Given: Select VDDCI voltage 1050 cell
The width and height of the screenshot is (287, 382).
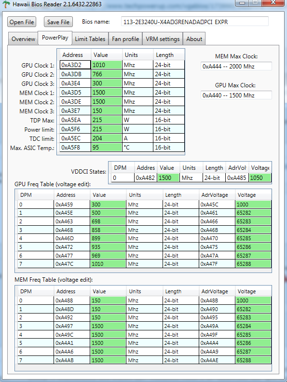Looking at the screenshot, I should (260, 178).
